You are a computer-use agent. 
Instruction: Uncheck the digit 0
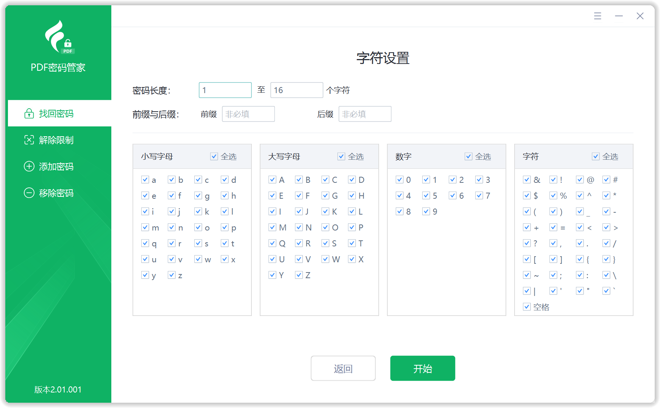coord(399,179)
